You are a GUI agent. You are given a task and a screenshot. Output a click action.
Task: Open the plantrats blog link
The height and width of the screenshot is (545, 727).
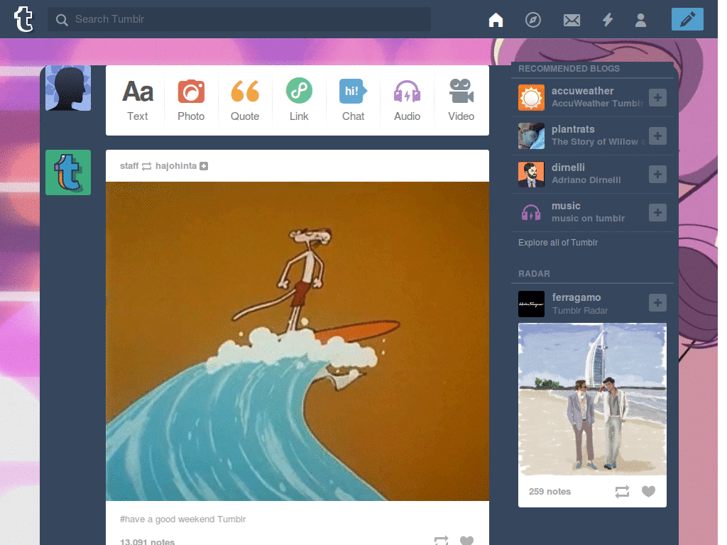[573, 129]
